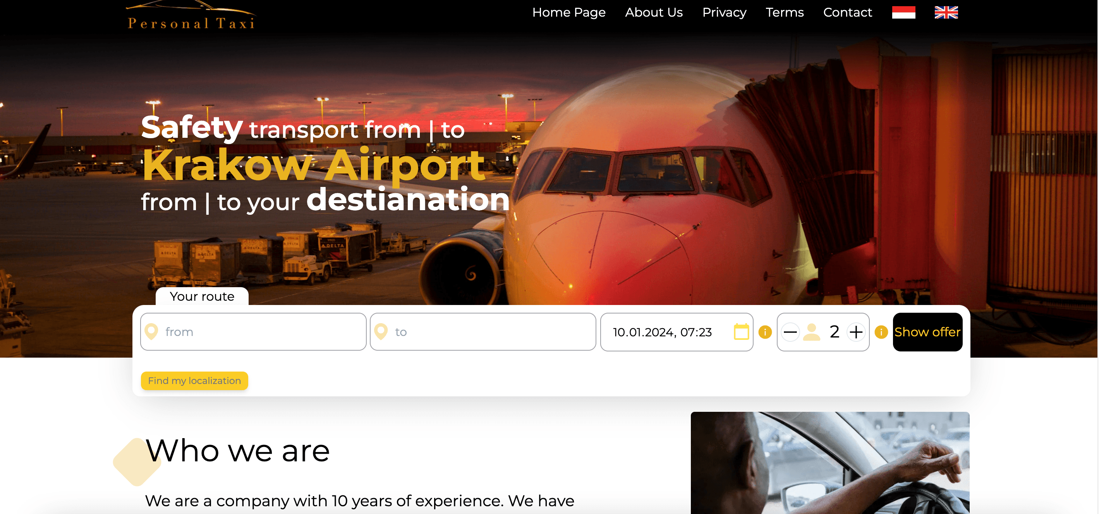Viewport: 1099px width, 514px height.
Task: Open the Privacy page link
Action: [x=724, y=12]
